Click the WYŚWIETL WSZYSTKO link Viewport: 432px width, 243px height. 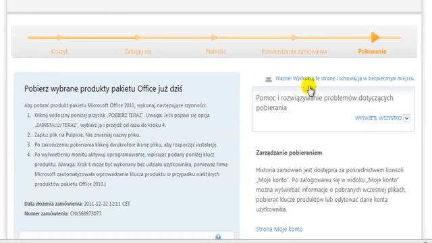(x=378, y=118)
